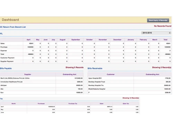
Task: Click the Meril Life (INDIA) Science supplier row
Action: click(42, 78)
